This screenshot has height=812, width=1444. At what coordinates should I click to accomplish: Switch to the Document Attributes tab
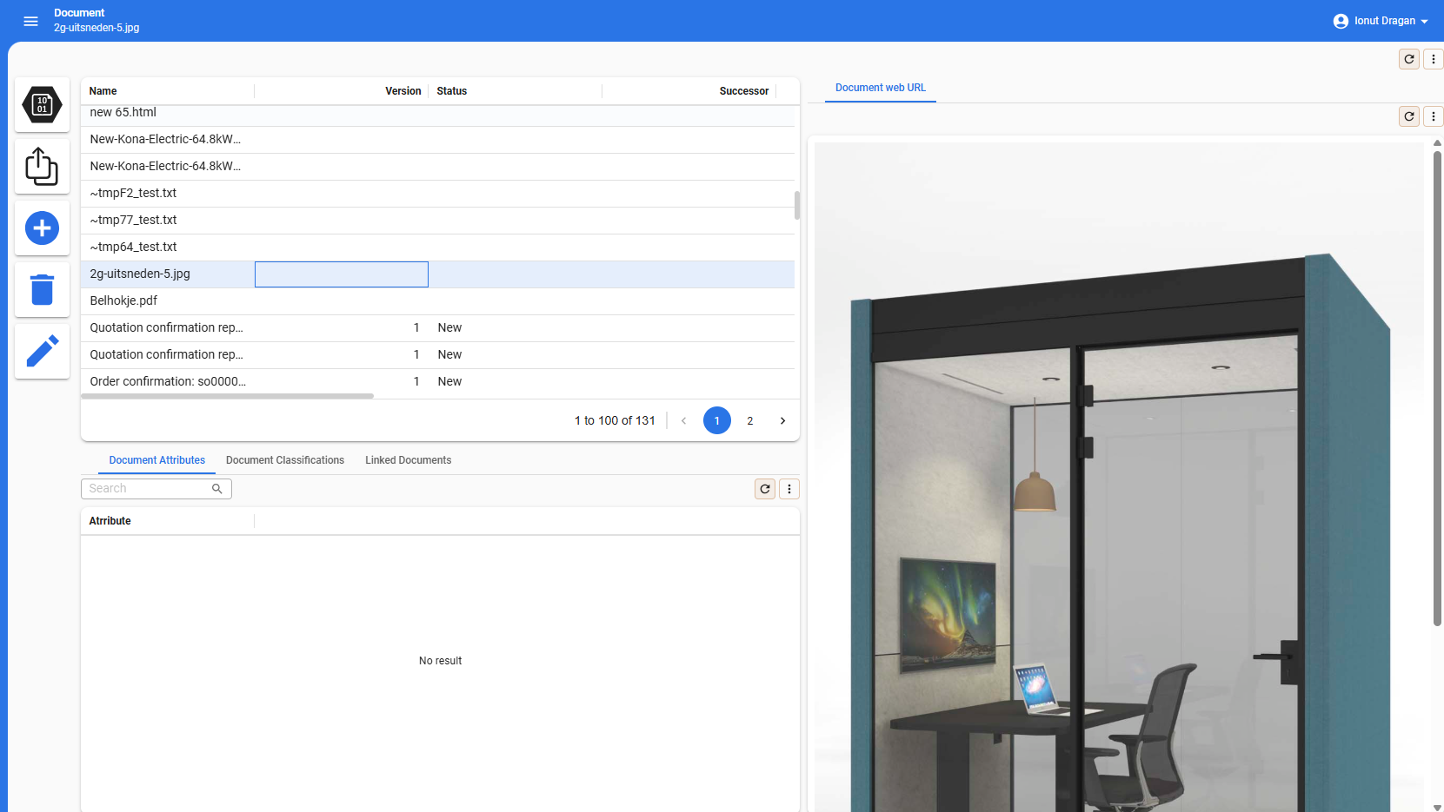[157, 460]
